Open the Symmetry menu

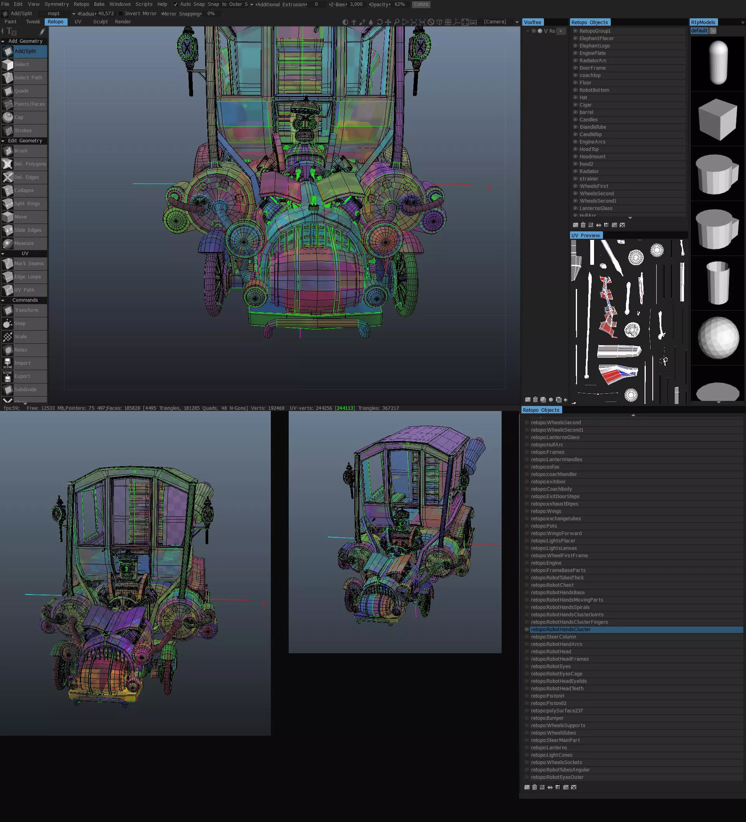pyautogui.click(x=56, y=4)
